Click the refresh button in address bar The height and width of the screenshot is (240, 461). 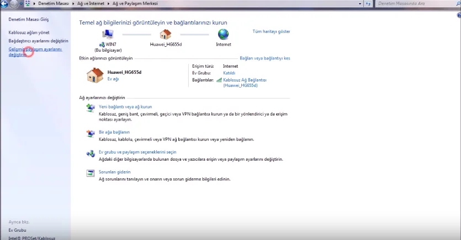(368, 4)
